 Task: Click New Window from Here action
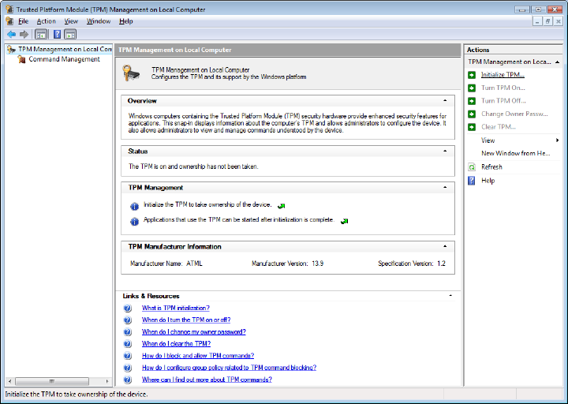515,153
